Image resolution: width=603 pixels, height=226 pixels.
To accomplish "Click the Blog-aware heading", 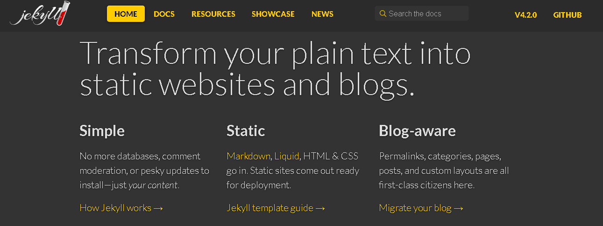I will (x=417, y=130).
